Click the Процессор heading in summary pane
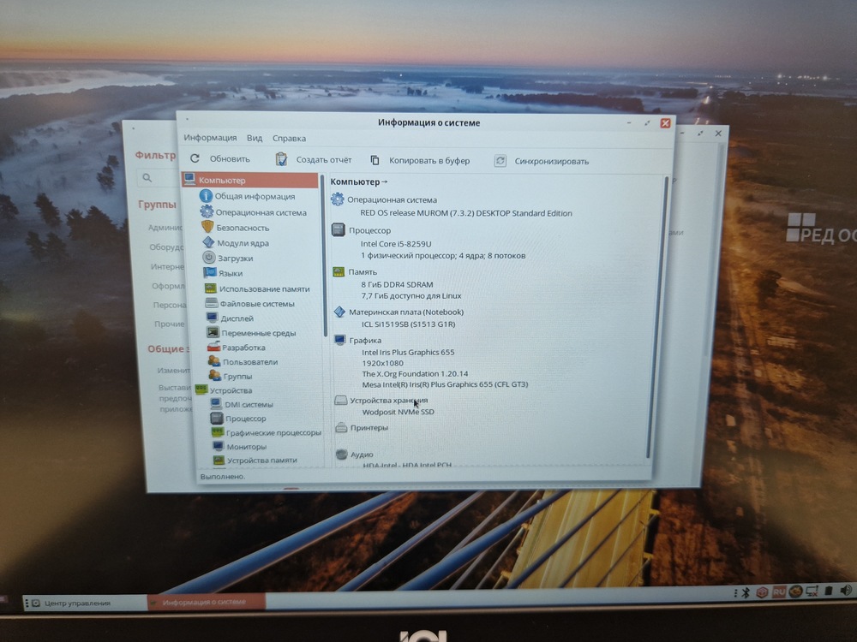 pyautogui.click(x=369, y=230)
